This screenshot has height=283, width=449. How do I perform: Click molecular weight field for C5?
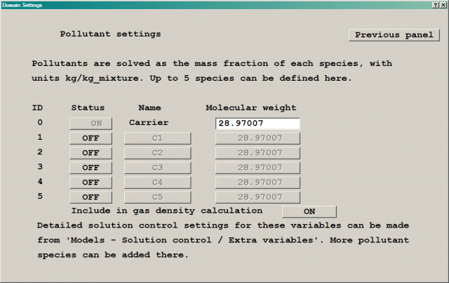click(x=257, y=197)
